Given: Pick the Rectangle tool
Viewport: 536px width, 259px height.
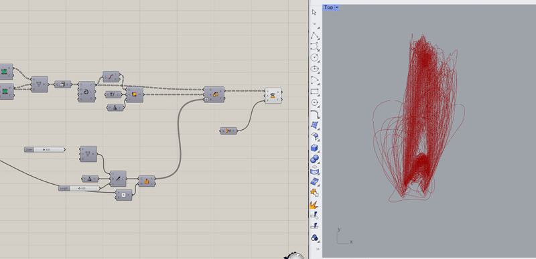Looking at the screenshot, I should (x=314, y=92).
